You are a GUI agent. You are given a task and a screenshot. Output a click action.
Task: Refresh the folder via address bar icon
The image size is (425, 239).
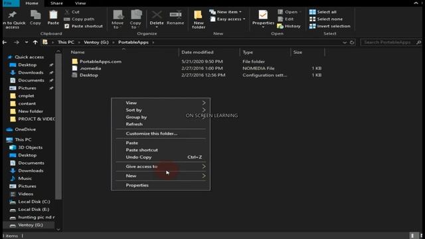click(x=352, y=42)
